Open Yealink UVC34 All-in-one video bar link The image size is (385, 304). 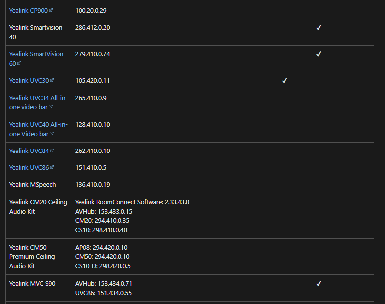[38, 102]
